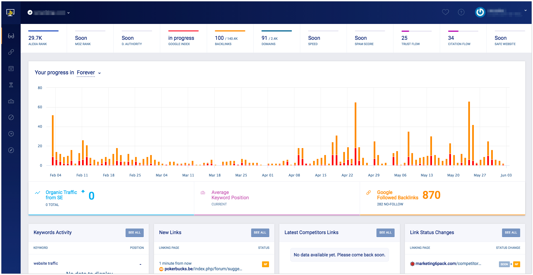The image size is (533, 275).
Task: Open the rankings bar chart sidebar icon
Action: 11,101
